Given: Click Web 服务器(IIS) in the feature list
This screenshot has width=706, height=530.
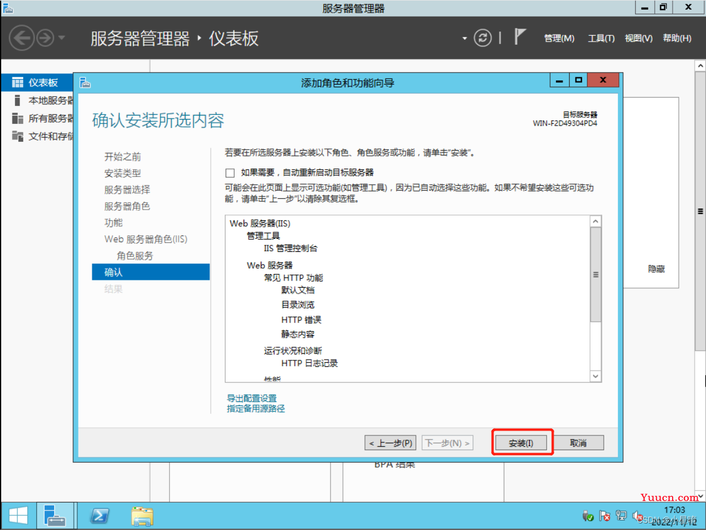Looking at the screenshot, I should (x=260, y=223).
